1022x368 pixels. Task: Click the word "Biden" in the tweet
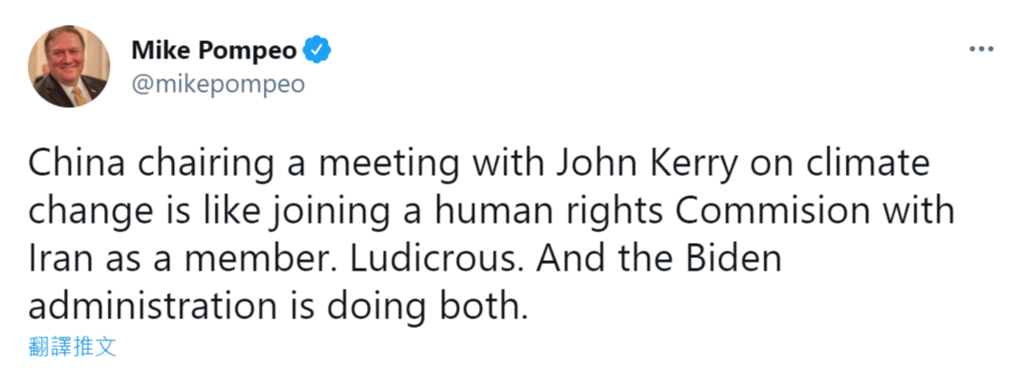coord(736,259)
